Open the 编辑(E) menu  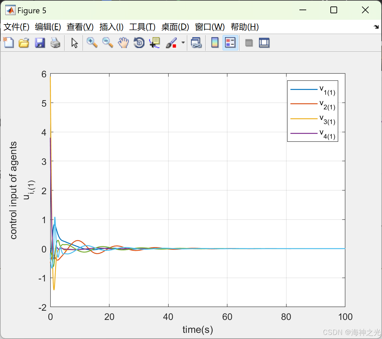[x=48, y=27]
